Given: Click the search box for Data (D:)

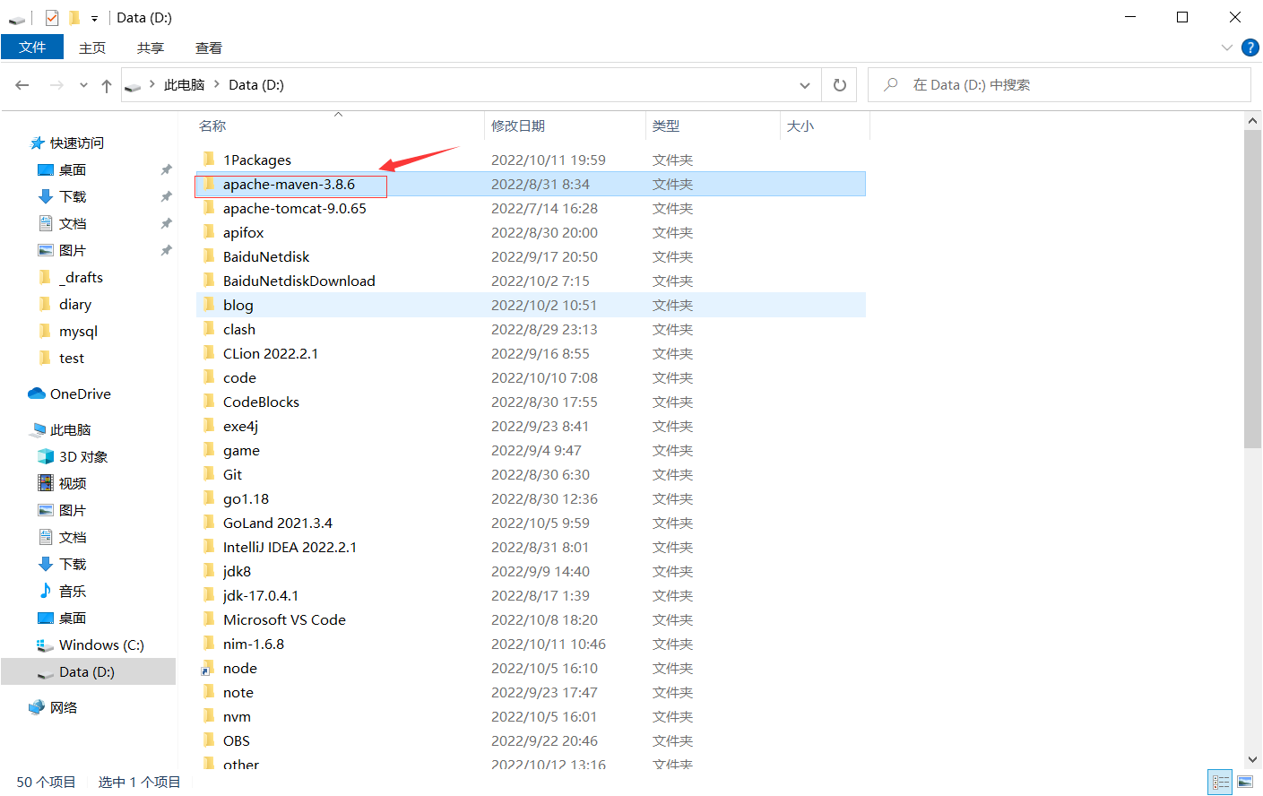Looking at the screenshot, I should (x=1060, y=85).
